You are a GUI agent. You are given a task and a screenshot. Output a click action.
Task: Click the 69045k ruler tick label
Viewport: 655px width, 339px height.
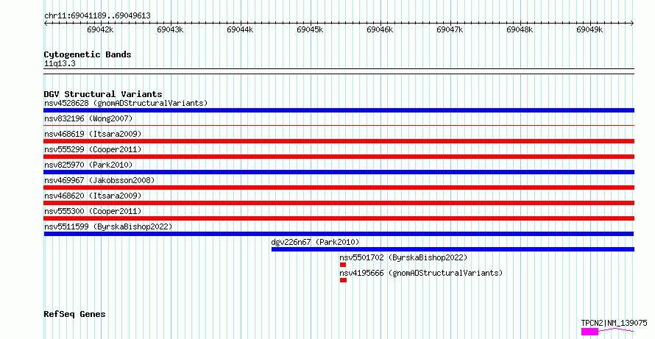point(310,30)
